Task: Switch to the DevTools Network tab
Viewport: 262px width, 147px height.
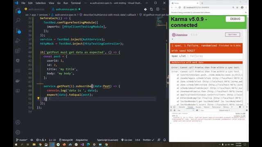Action: (x=206, y=107)
